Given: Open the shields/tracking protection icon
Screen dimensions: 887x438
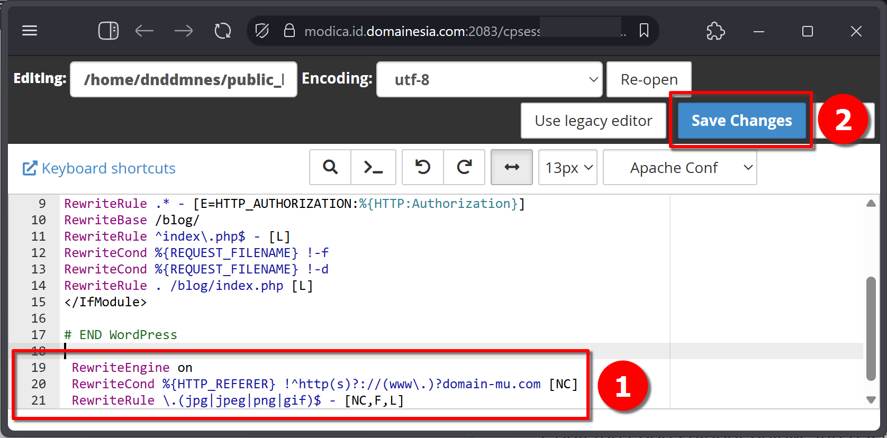Looking at the screenshot, I should [x=261, y=31].
